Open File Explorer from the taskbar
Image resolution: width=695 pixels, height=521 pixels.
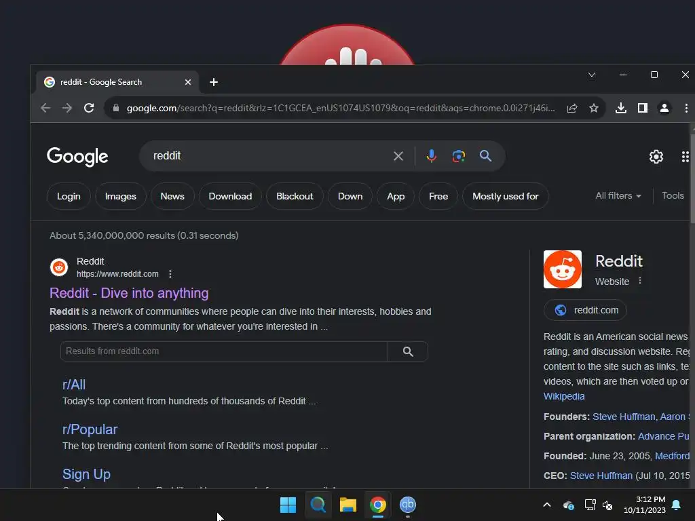pyautogui.click(x=348, y=505)
